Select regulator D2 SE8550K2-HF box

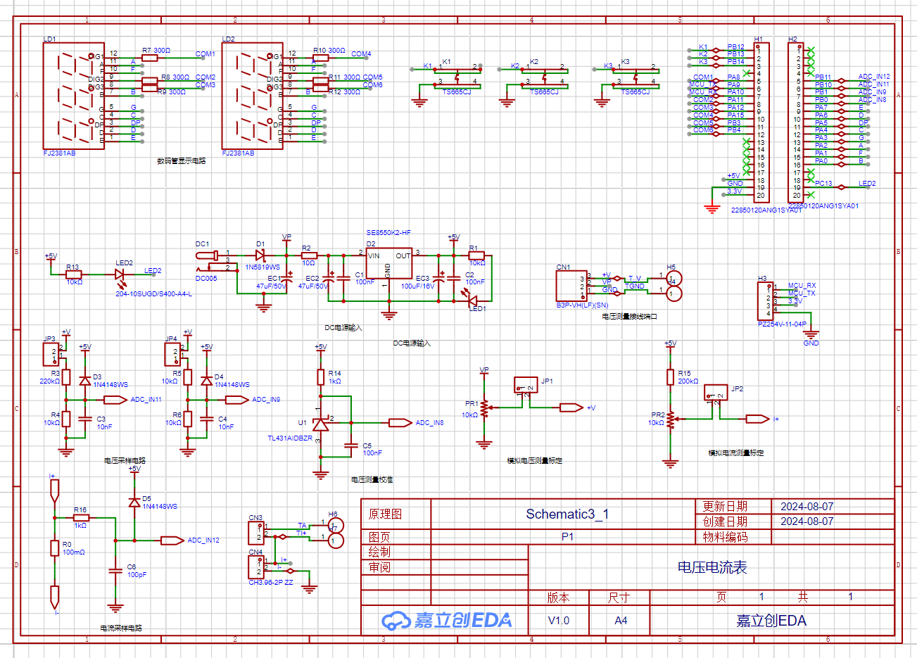pos(388,264)
